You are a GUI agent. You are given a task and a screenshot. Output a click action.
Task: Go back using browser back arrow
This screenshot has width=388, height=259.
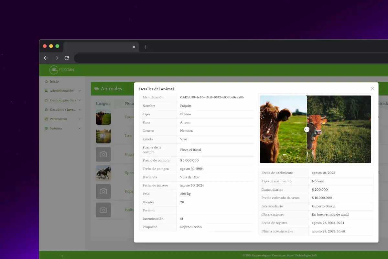click(46, 58)
